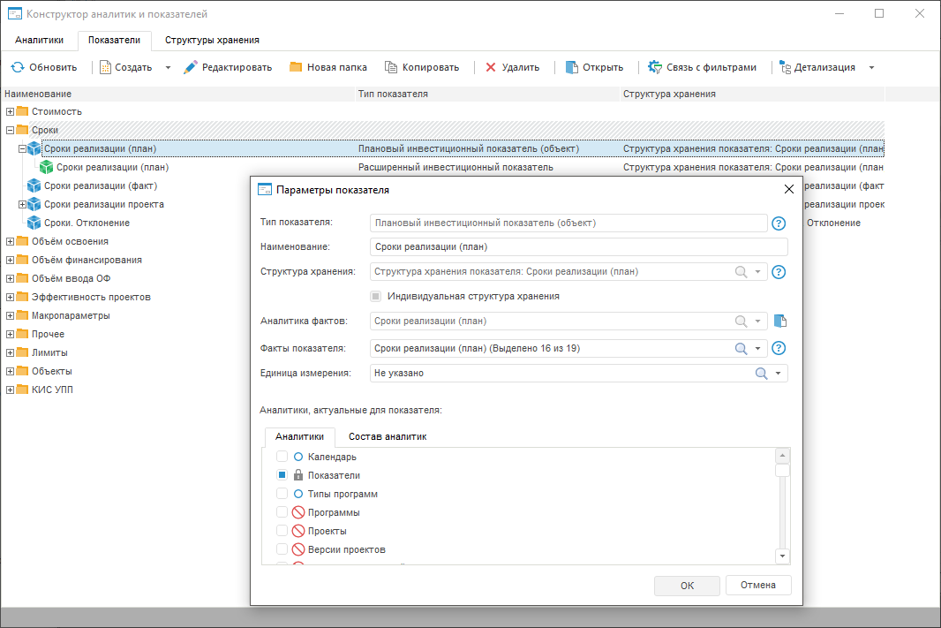The height and width of the screenshot is (628, 941).
Task: Click the red Удалить icon
Action: click(x=491, y=67)
